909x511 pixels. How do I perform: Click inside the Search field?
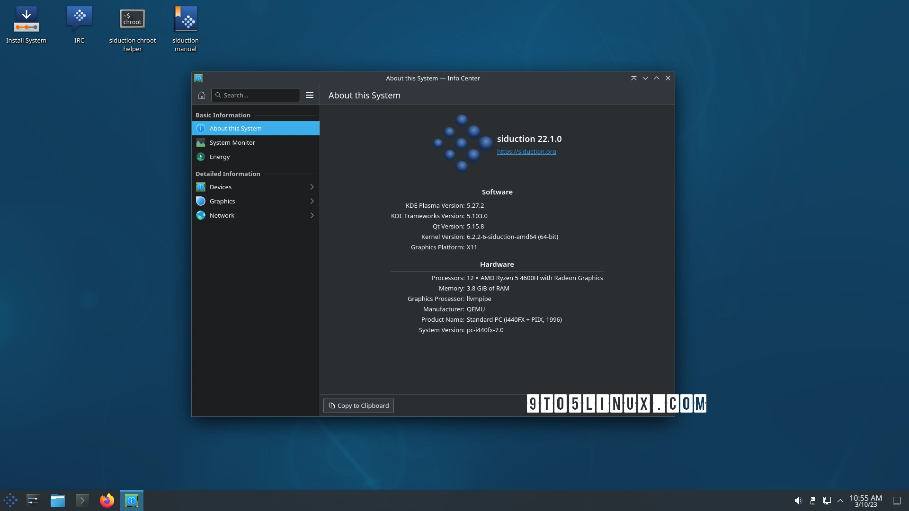click(256, 95)
